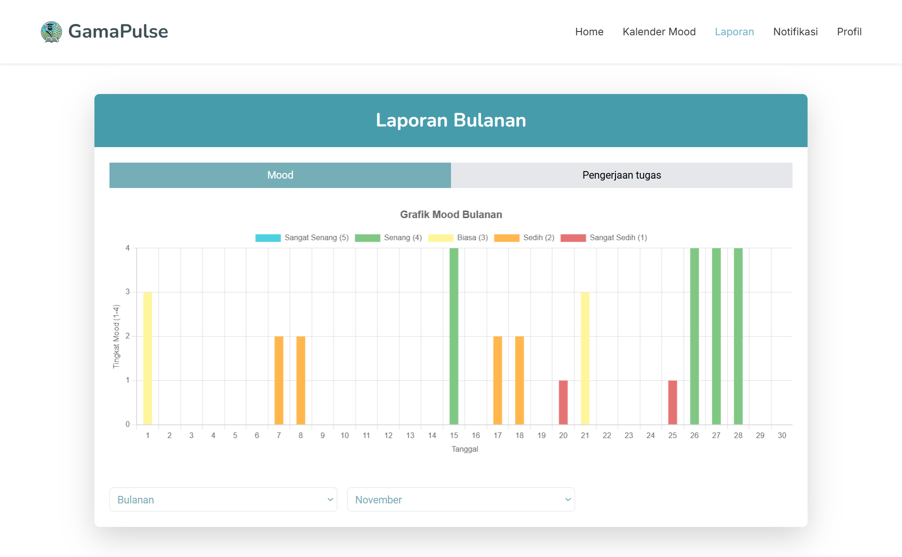Open Notifikasi from the navbar

tap(795, 31)
